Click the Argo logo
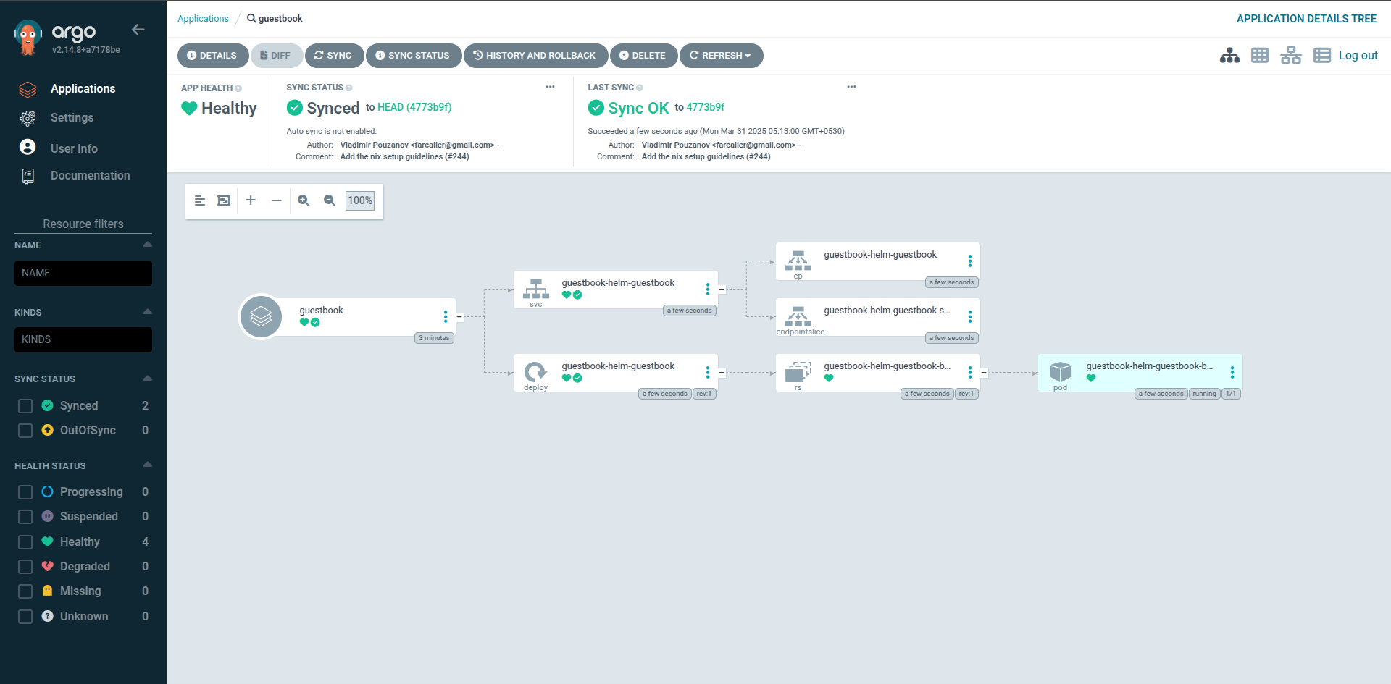The image size is (1391, 684). [x=28, y=38]
